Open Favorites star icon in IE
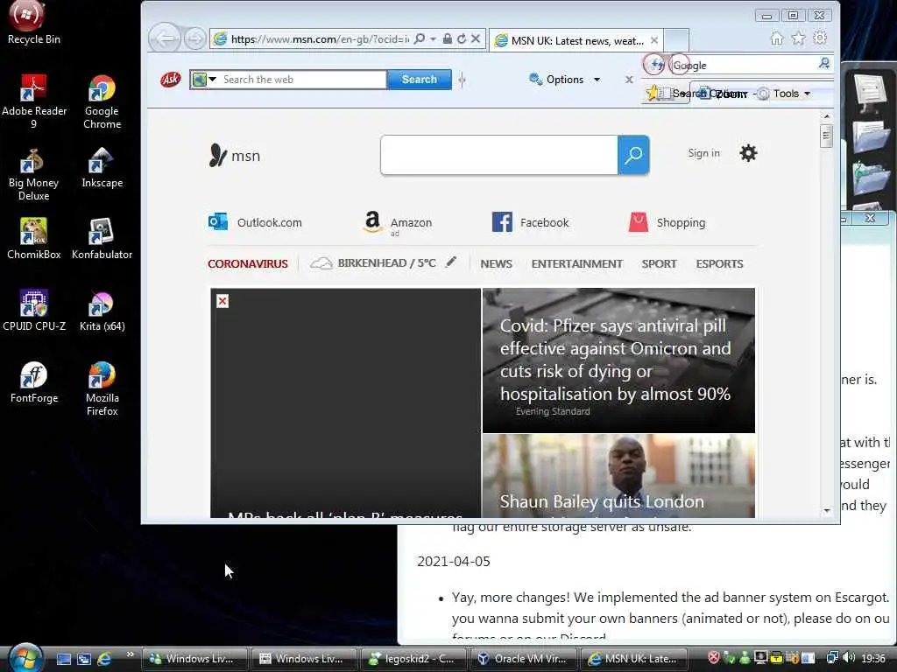The width and height of the screenshot is (897, 672). click(798, 38)
